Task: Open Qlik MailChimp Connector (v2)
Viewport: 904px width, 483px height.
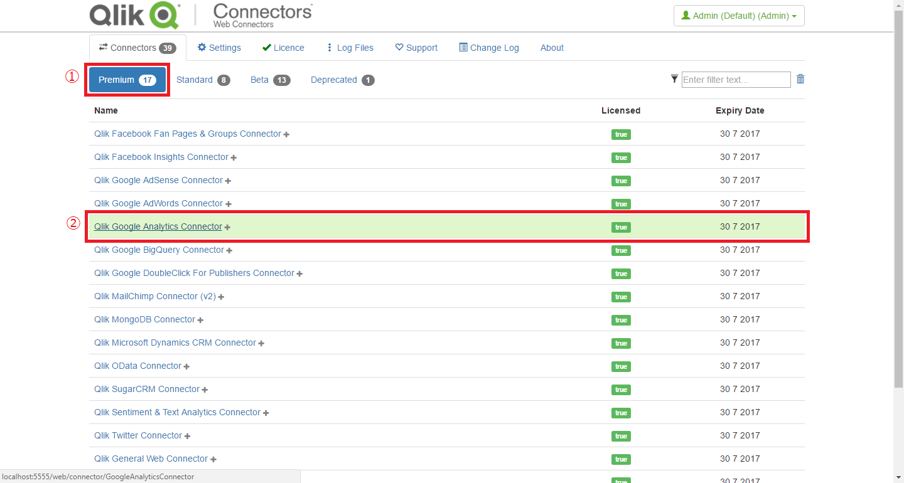Action: [155, 296]
